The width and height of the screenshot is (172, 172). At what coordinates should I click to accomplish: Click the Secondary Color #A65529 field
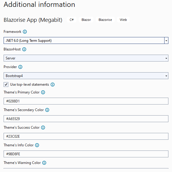click(86, 119)
